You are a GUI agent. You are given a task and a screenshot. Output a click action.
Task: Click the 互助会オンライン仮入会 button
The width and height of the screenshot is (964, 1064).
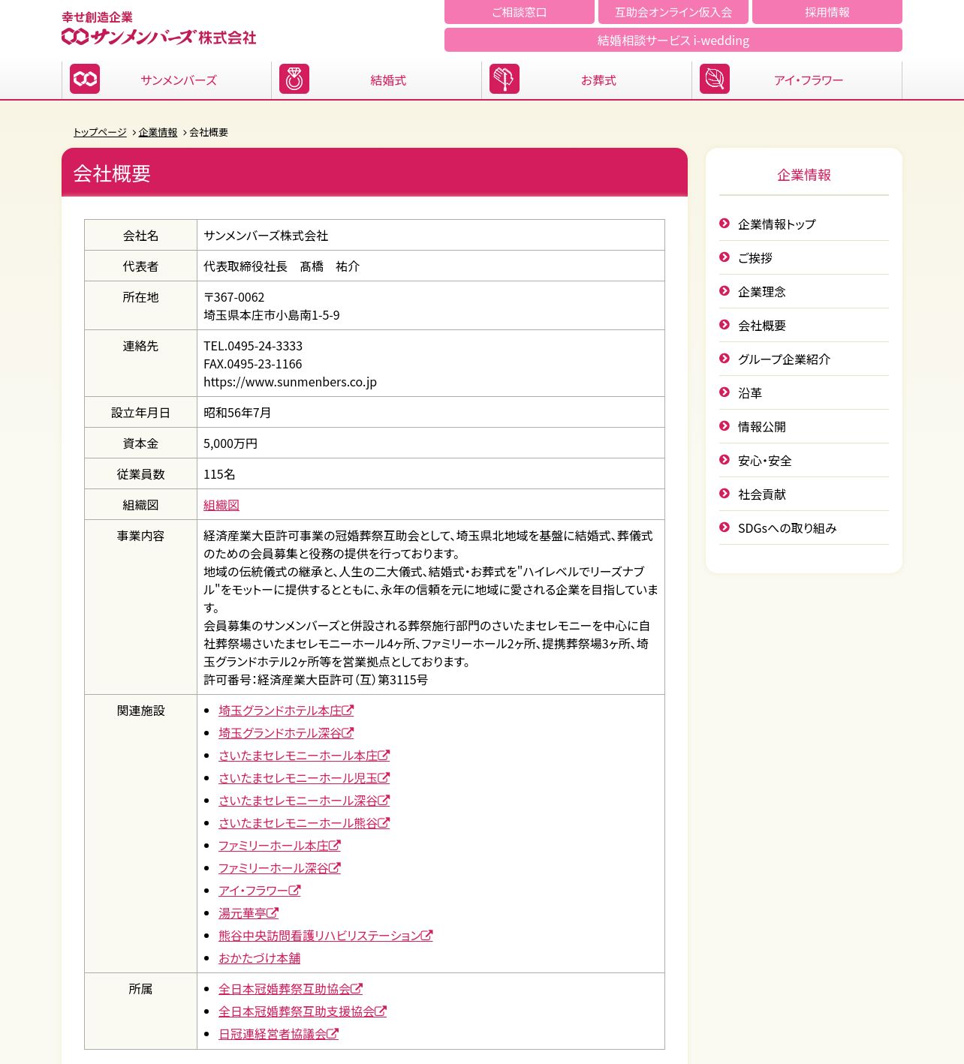click(x=673, y=12)
